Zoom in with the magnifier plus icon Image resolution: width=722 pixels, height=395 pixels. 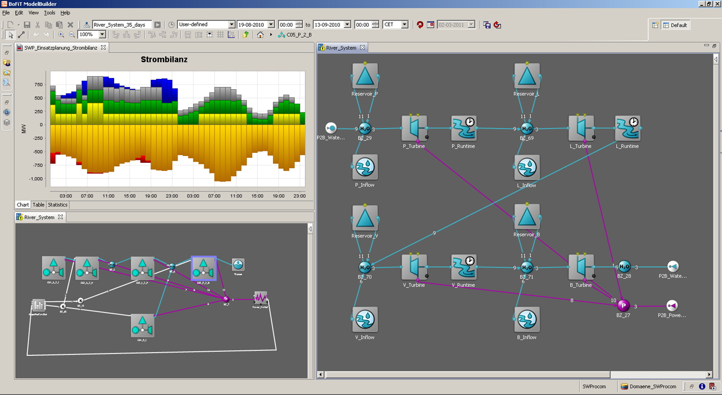pos(61,35)
